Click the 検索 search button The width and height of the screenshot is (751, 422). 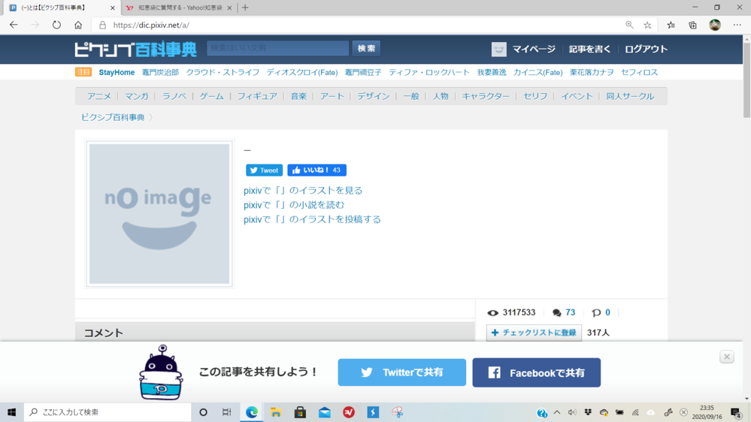(x=366, y=48)
